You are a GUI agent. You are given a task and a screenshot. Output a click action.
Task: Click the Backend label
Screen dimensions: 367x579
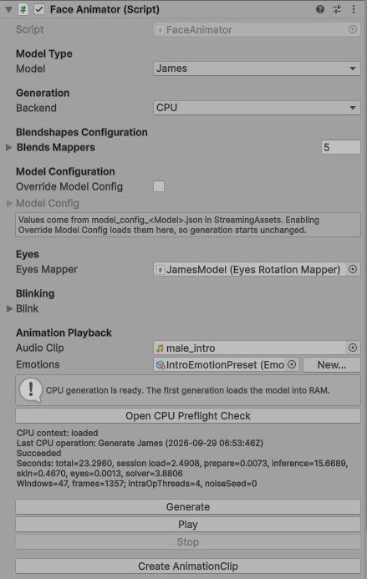36,108
